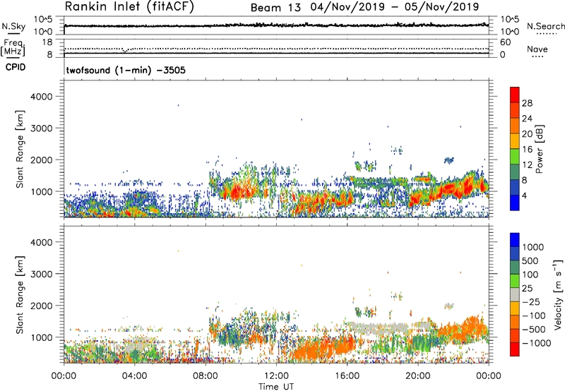This screenshot has height=391, width=565.
Task: Click the velocity scale value '-1000'
Action: (x=536, y=343)
